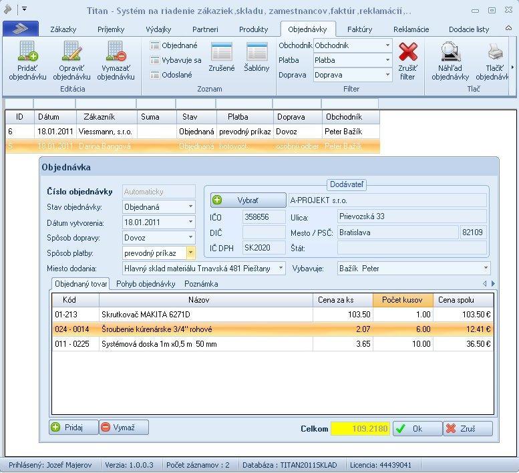
Task: Select the Skrutkovač MAKITA 6271D row
Action: 273,315
